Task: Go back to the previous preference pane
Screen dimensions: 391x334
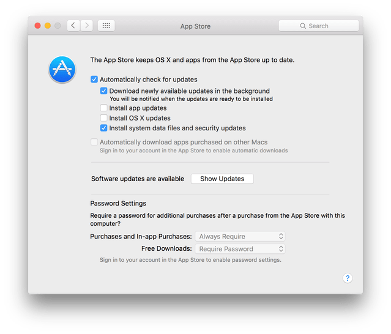Action: click(x=74, y=26)
